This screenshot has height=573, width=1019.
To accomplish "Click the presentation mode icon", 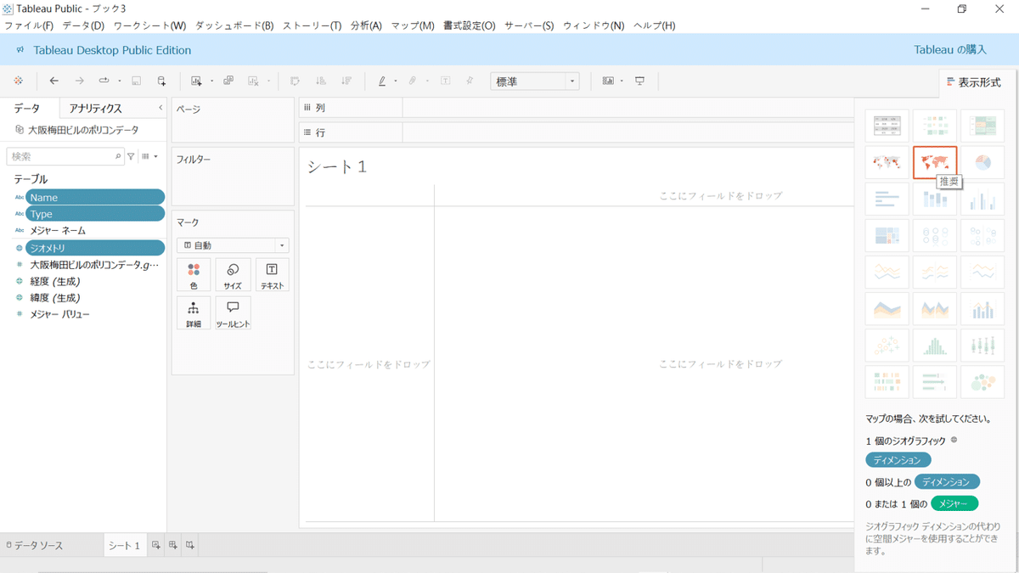I will pos(640,81).
